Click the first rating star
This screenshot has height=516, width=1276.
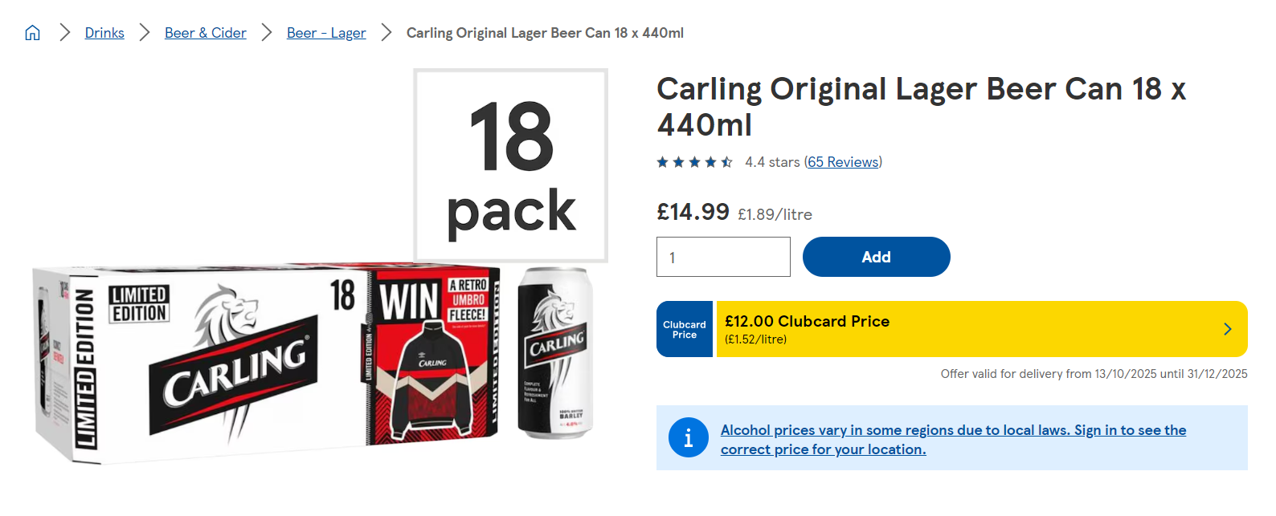coord(663,162)
